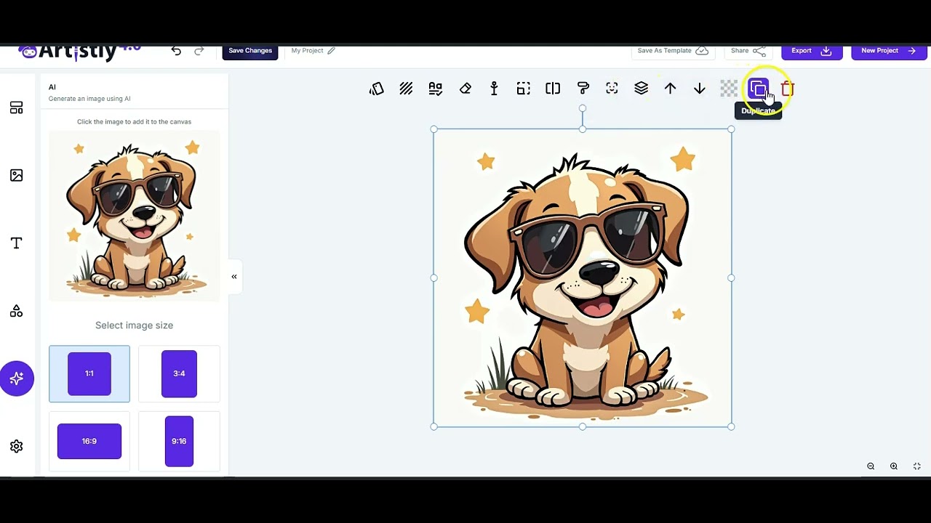Click the flip/mirror icon
This screenshot has width=931, height=523.
tap(553, 89)
